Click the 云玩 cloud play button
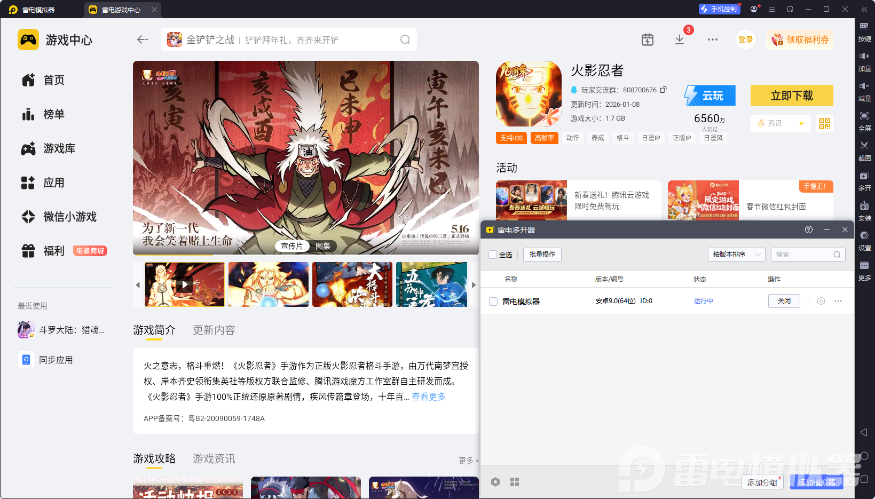875x499 pixels. 710,96
